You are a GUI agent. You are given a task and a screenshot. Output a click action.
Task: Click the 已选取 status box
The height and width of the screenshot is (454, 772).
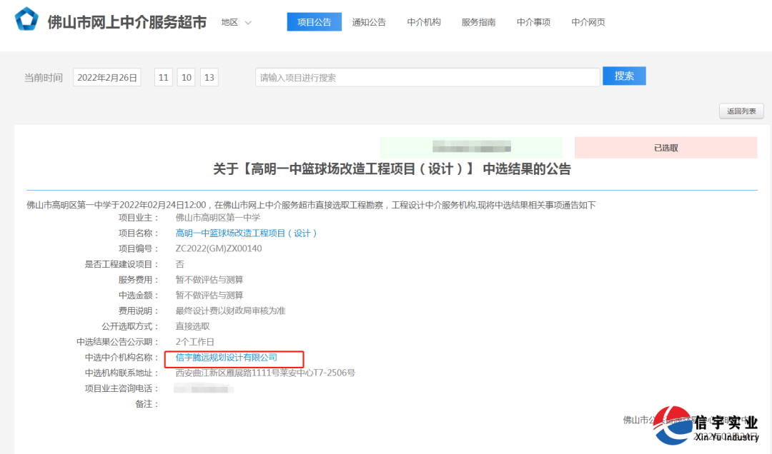665,148
